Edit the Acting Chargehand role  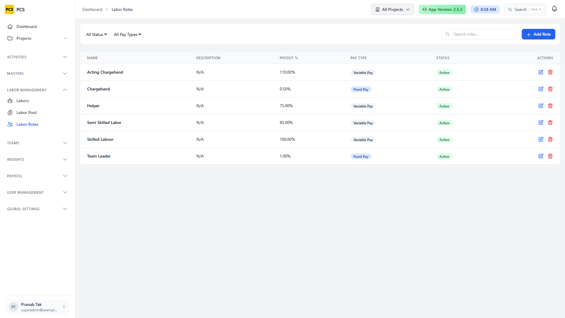[541, 72]
